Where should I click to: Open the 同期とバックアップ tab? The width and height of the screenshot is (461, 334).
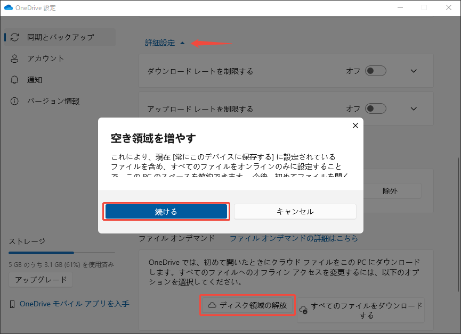pyautogui.click(x=60, y=37)
